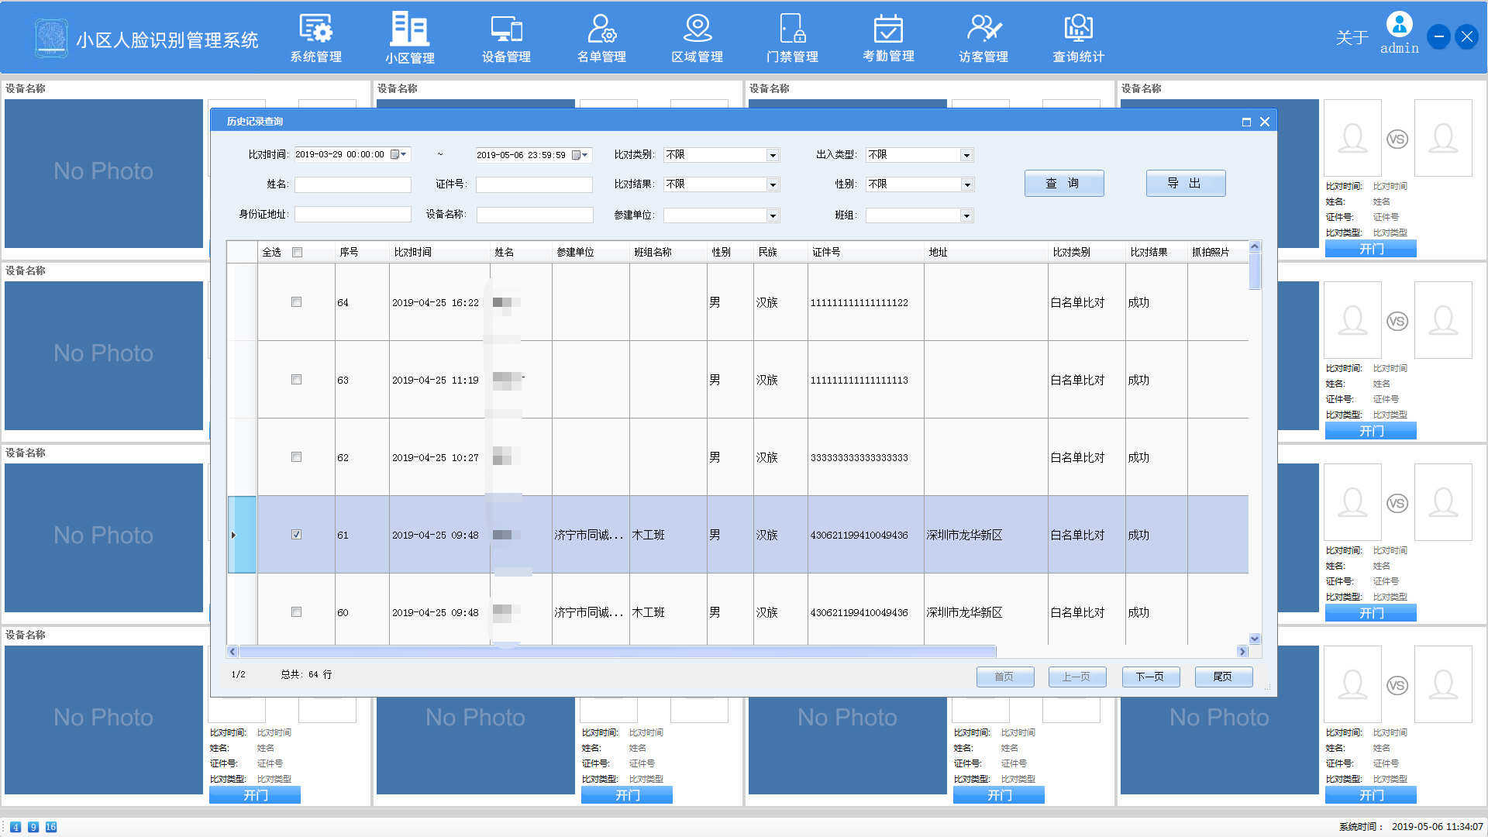Open start time calendar picker icon
Viewport: 1488px width, 837px height.
[x=394, y=154]
